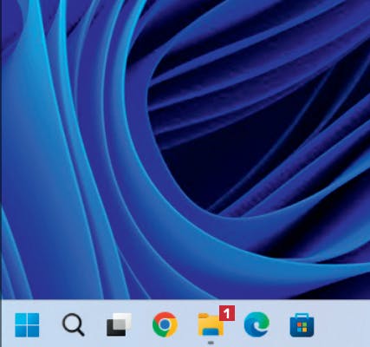Launch Google Chrome from the taskbar

coord(165,324)
